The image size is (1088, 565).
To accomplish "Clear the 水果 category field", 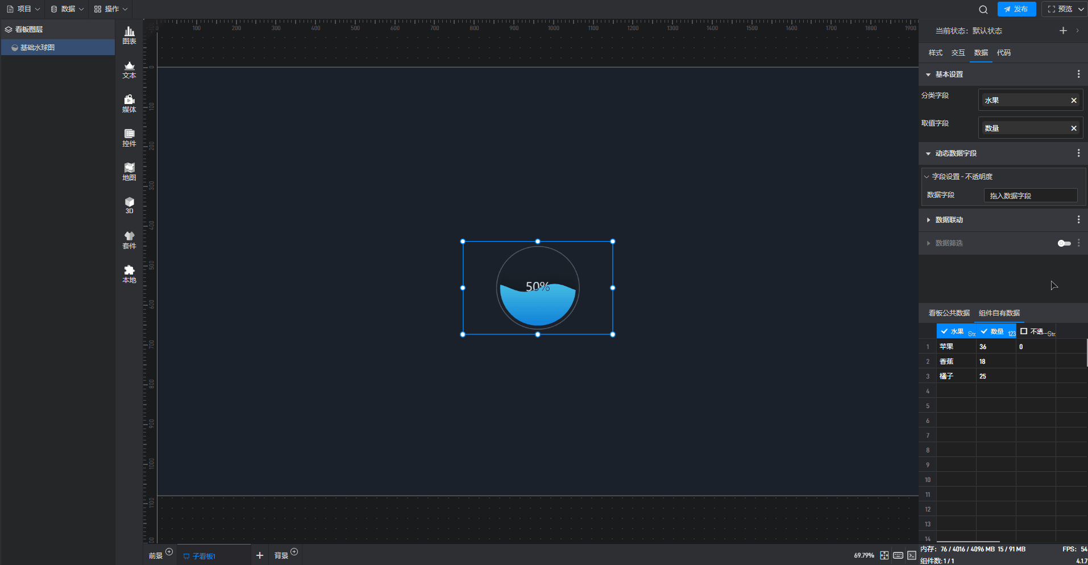I will (1073, 101).
